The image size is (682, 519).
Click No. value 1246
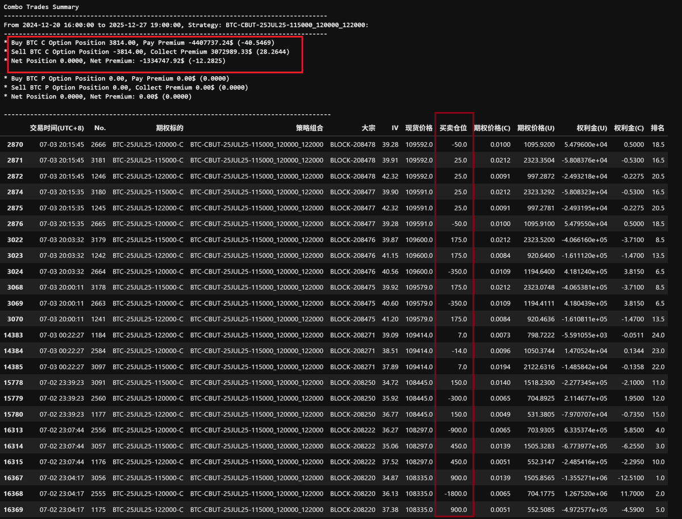point(98,177)
